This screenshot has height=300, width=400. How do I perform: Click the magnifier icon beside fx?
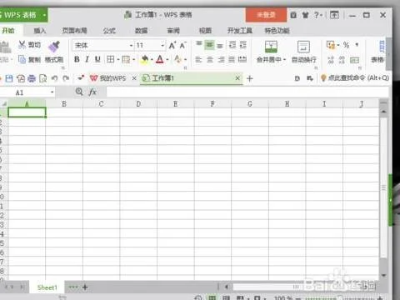79,92
